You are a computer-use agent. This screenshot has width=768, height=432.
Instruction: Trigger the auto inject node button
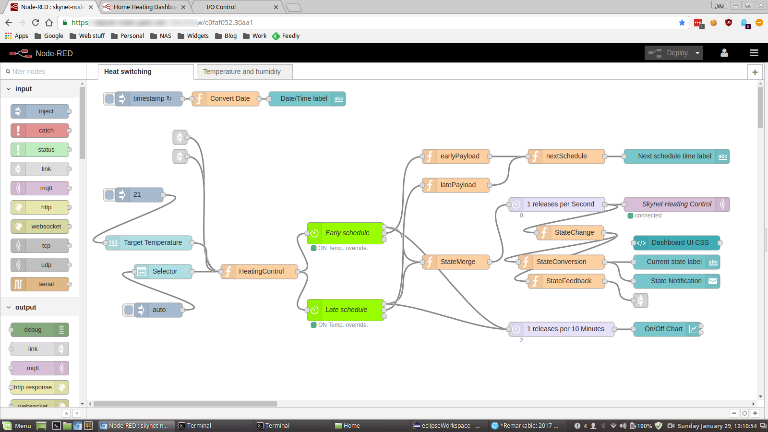[129, 310]
